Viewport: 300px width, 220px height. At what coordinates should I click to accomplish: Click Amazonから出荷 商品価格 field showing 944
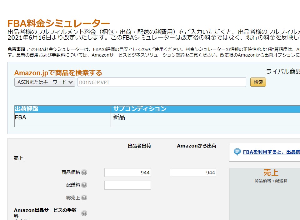pos(193,172)
